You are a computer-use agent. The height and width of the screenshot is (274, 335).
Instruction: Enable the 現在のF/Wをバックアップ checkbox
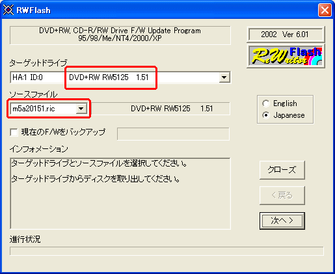click(x=14, y=132)
